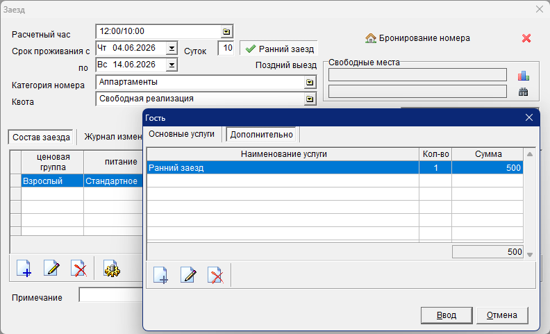Add a new guest to Состав заезда

point(24,269)
